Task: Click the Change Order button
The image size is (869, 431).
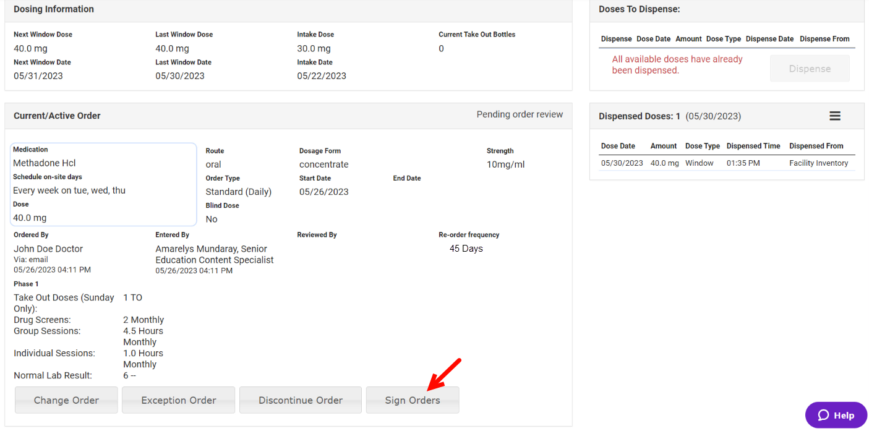Action: click(66, 400)
